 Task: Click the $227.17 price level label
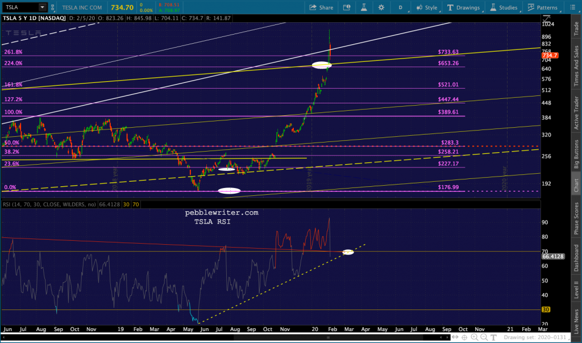pyautogui.click(x=448, y=164)
